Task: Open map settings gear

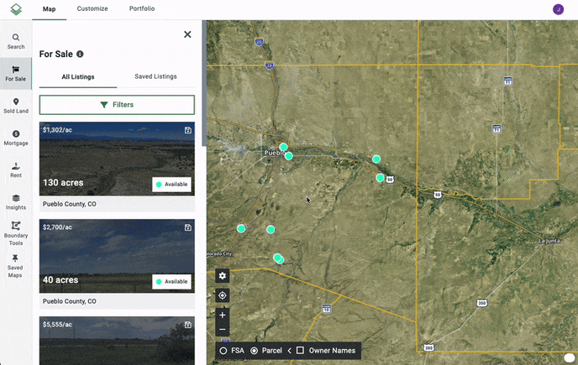Action: click(223, 275)
